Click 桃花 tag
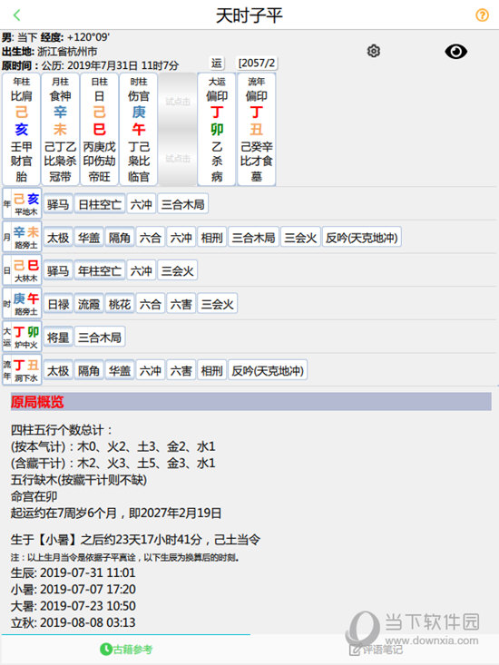Screen dimensions: 499x665 tap(120, 304)
